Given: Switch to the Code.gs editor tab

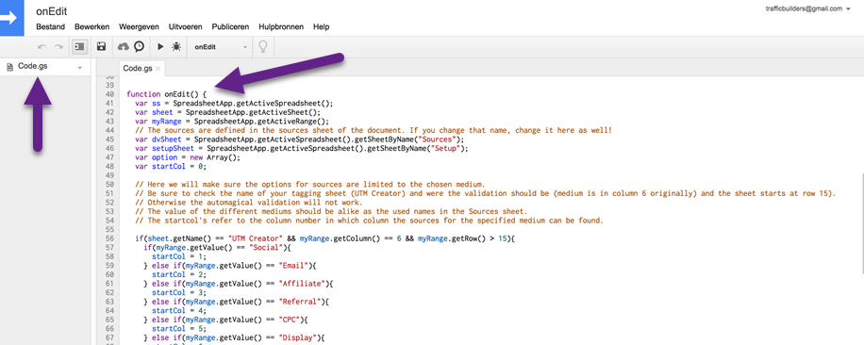Looking at the screenshot, I should 138,68.
